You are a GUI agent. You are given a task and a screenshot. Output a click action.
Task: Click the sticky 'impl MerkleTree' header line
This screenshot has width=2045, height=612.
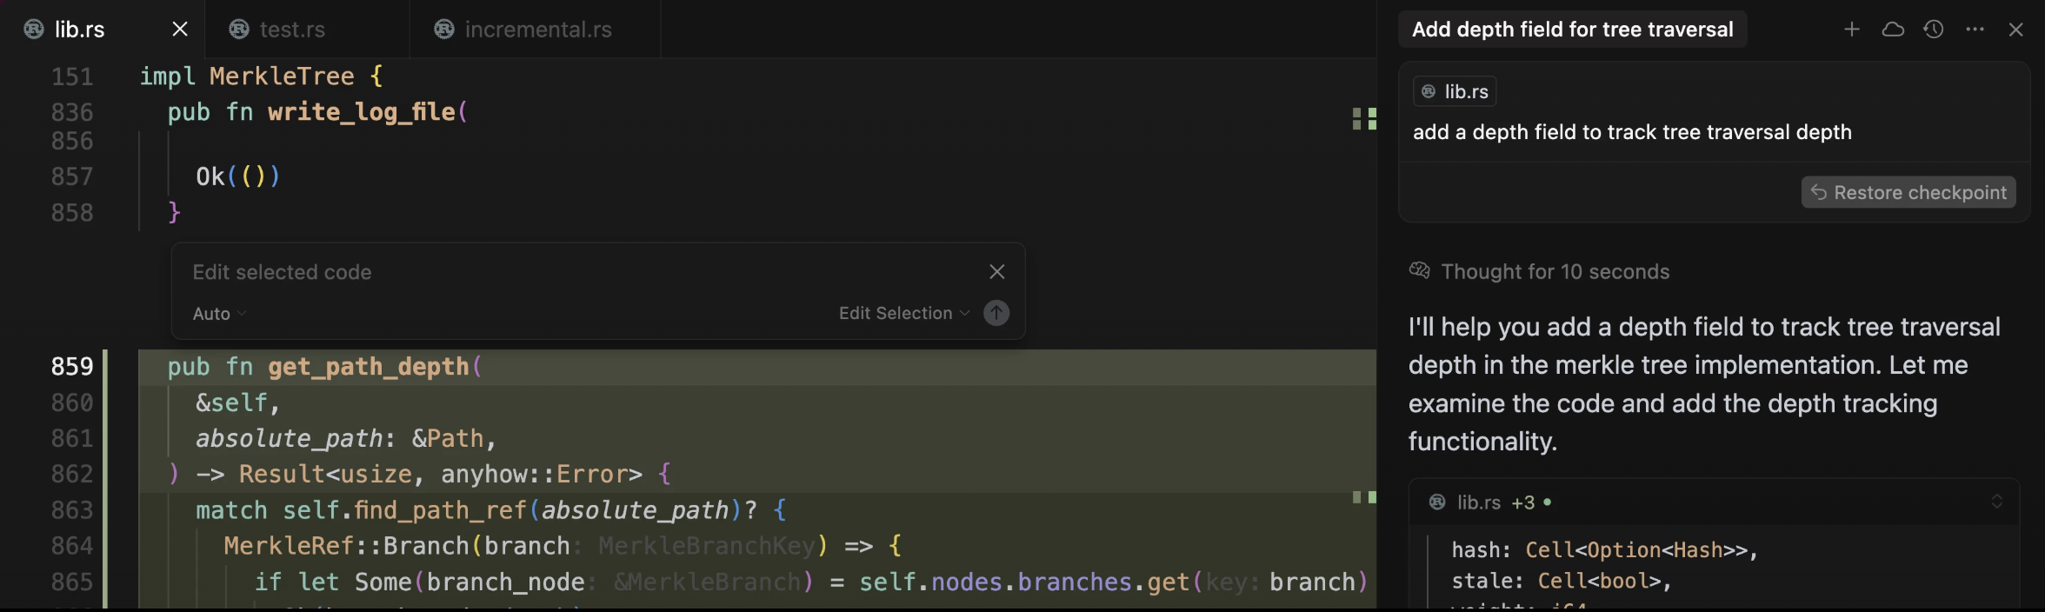coord(261,76)
